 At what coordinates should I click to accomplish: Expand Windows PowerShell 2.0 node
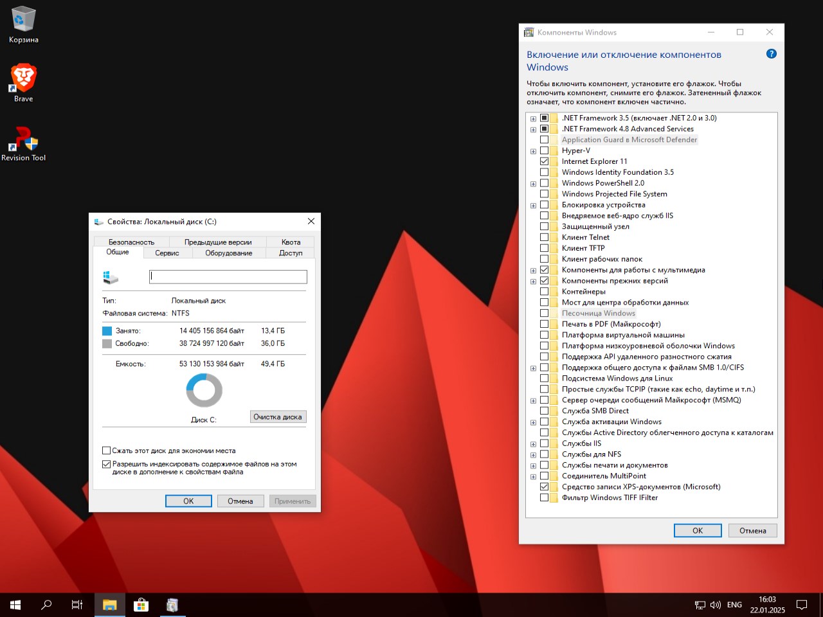click(x=533, y=184)
